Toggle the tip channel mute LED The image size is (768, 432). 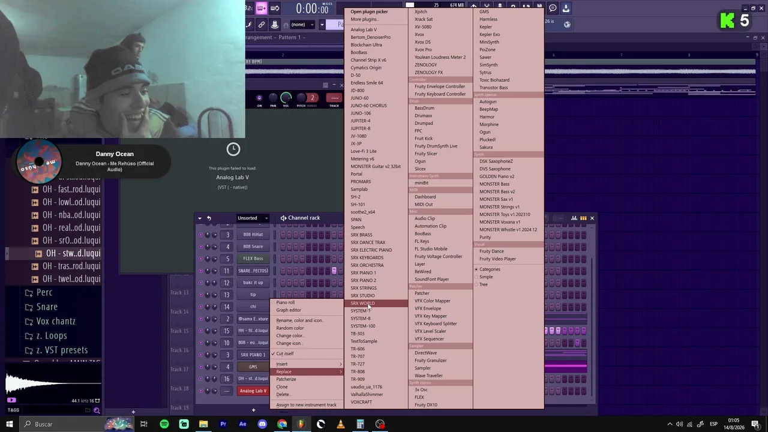(201, 295)
